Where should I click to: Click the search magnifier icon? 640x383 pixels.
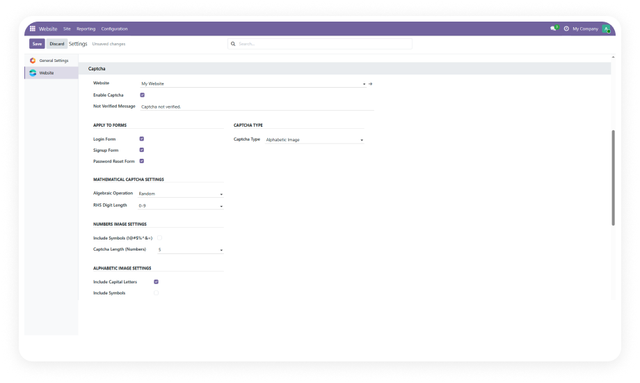pyautogui.click(x=233, y=44)
